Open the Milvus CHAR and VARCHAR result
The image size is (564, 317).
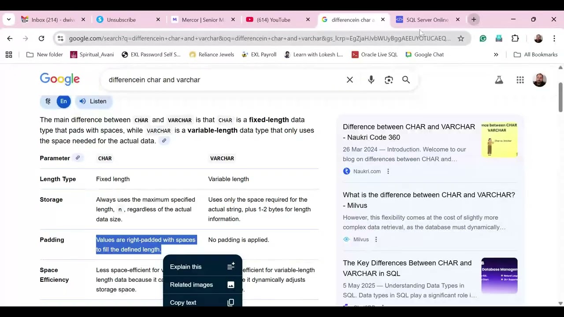point(429,200)
